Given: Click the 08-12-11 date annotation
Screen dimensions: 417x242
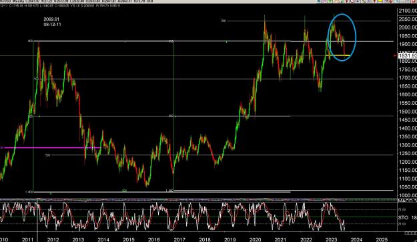Looking at the screenshot, I should [52, 24].
